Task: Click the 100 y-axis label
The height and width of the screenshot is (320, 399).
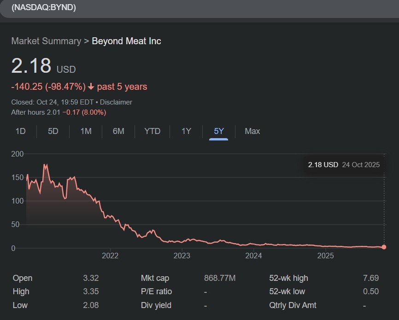Action: coord(18,201)
